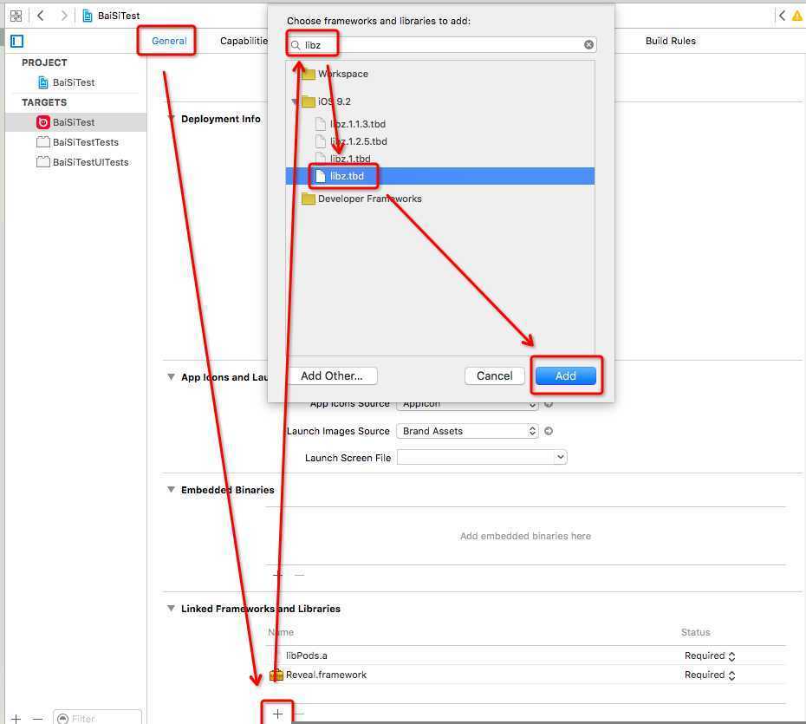Switch to the Build Rules tab
The width and height of the screenshot is (806, 724).
click(670, 41)
